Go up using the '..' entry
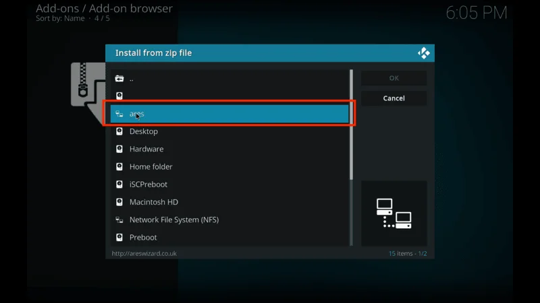The image size is (540, 303). pos(132,79)
